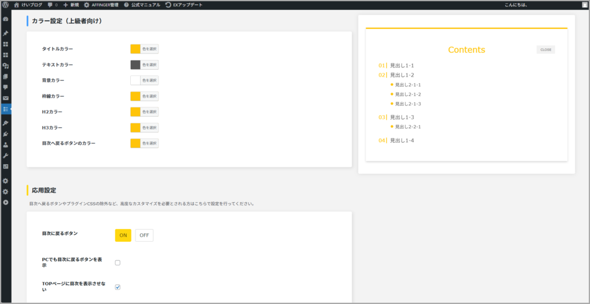Open the Plugins icon in sidebar
Screen dimensions: 590x304
point(6,134)
